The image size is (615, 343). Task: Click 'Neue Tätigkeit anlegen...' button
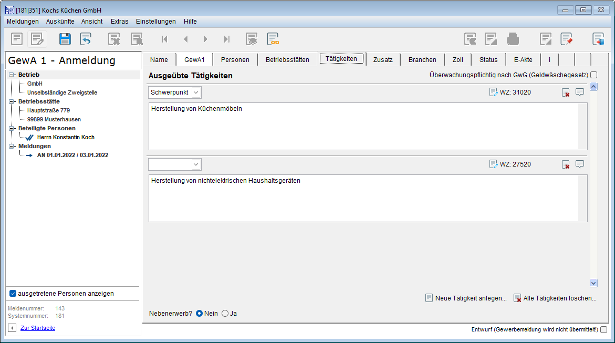point(465,298)
